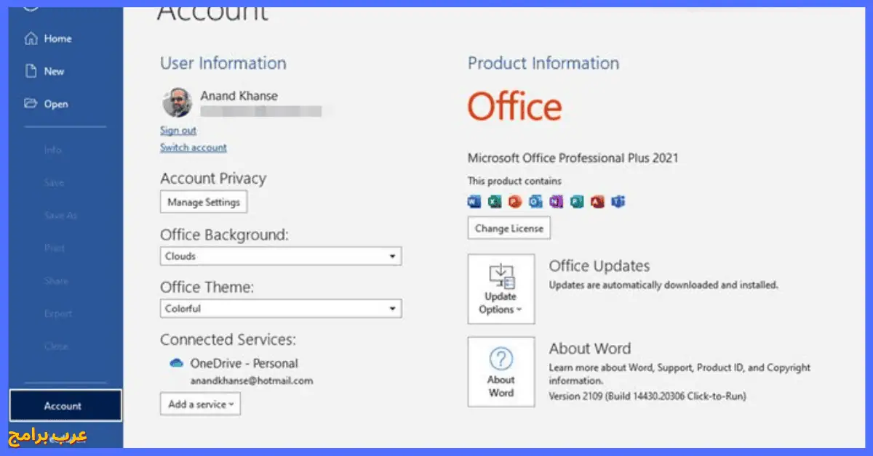Click the Version 2109 build text
This screenshot has width=873, height=456.
point(647,396)
